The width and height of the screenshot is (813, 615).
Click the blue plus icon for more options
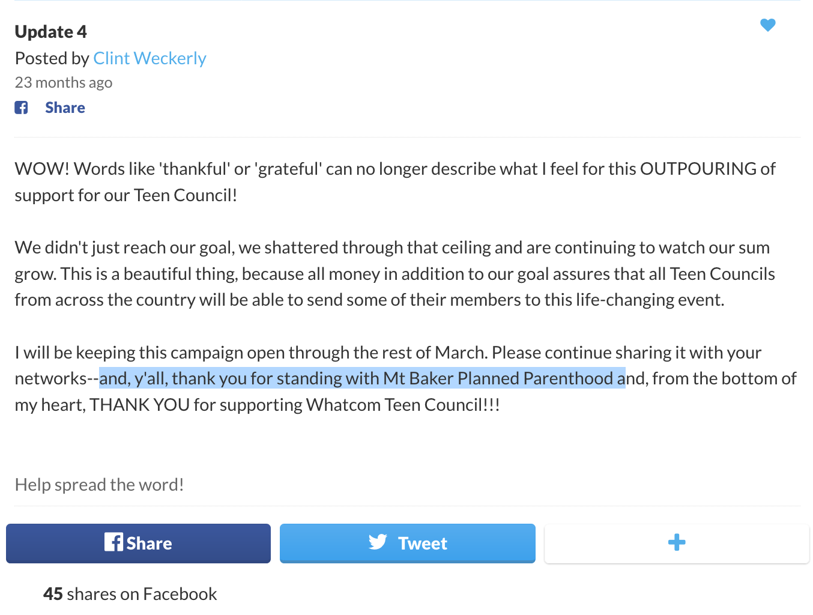[677, 542]
